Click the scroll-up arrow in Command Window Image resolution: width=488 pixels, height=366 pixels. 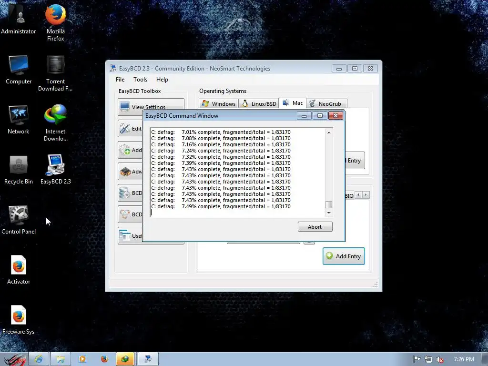(x=329, y=132)
